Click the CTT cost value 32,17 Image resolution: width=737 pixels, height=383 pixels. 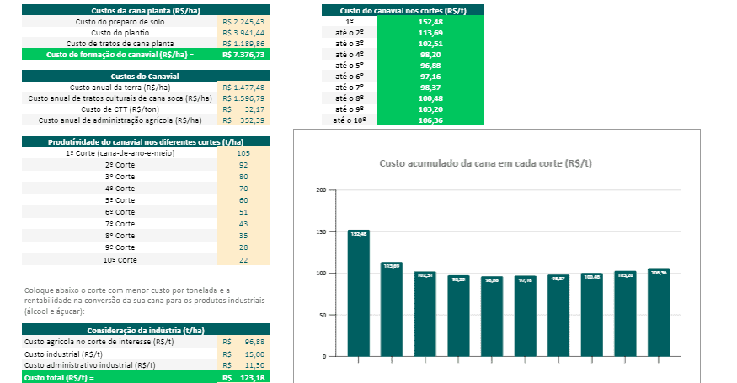point(243,109)
